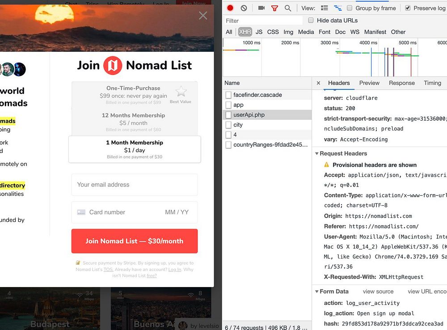Click the Best Value star icon
This screenshot has height=330, width=447.
click(x=181, y=91)
